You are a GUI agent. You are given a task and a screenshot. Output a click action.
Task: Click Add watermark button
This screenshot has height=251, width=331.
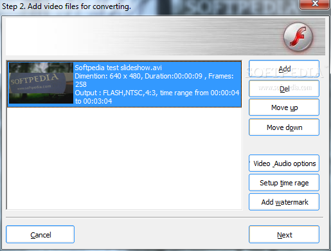pyautogui.click(x=284, y=202)
